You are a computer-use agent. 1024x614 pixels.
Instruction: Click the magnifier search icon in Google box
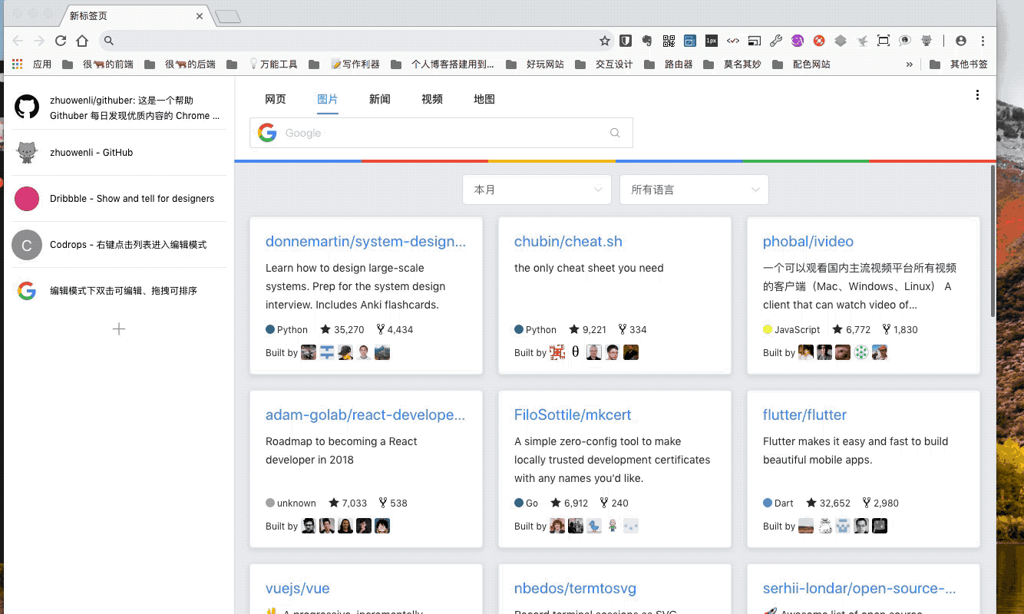(615, 133)
